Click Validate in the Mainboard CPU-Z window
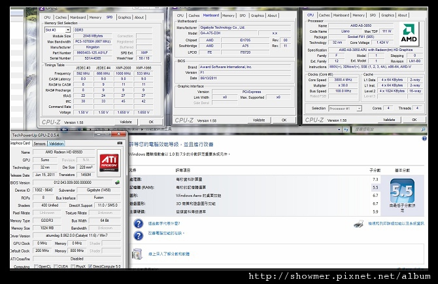The height and width of the screenshot is (284, 438). [259, 120]
